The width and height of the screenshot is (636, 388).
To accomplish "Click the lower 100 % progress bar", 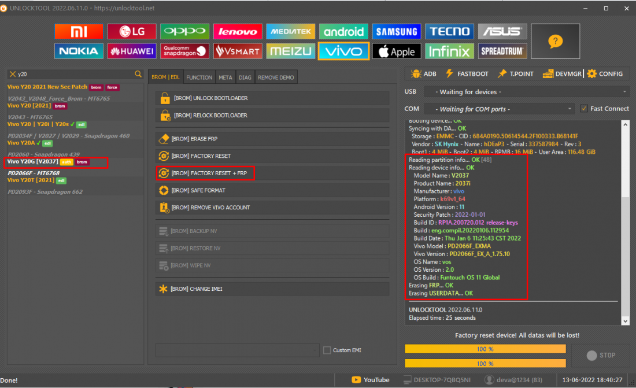I will [x=485, y=363].
